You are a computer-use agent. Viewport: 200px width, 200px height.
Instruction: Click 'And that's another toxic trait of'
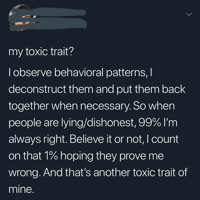click(x=115, y=173)
